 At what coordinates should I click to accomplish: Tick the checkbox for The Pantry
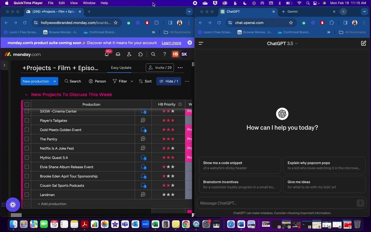[27, 139]
